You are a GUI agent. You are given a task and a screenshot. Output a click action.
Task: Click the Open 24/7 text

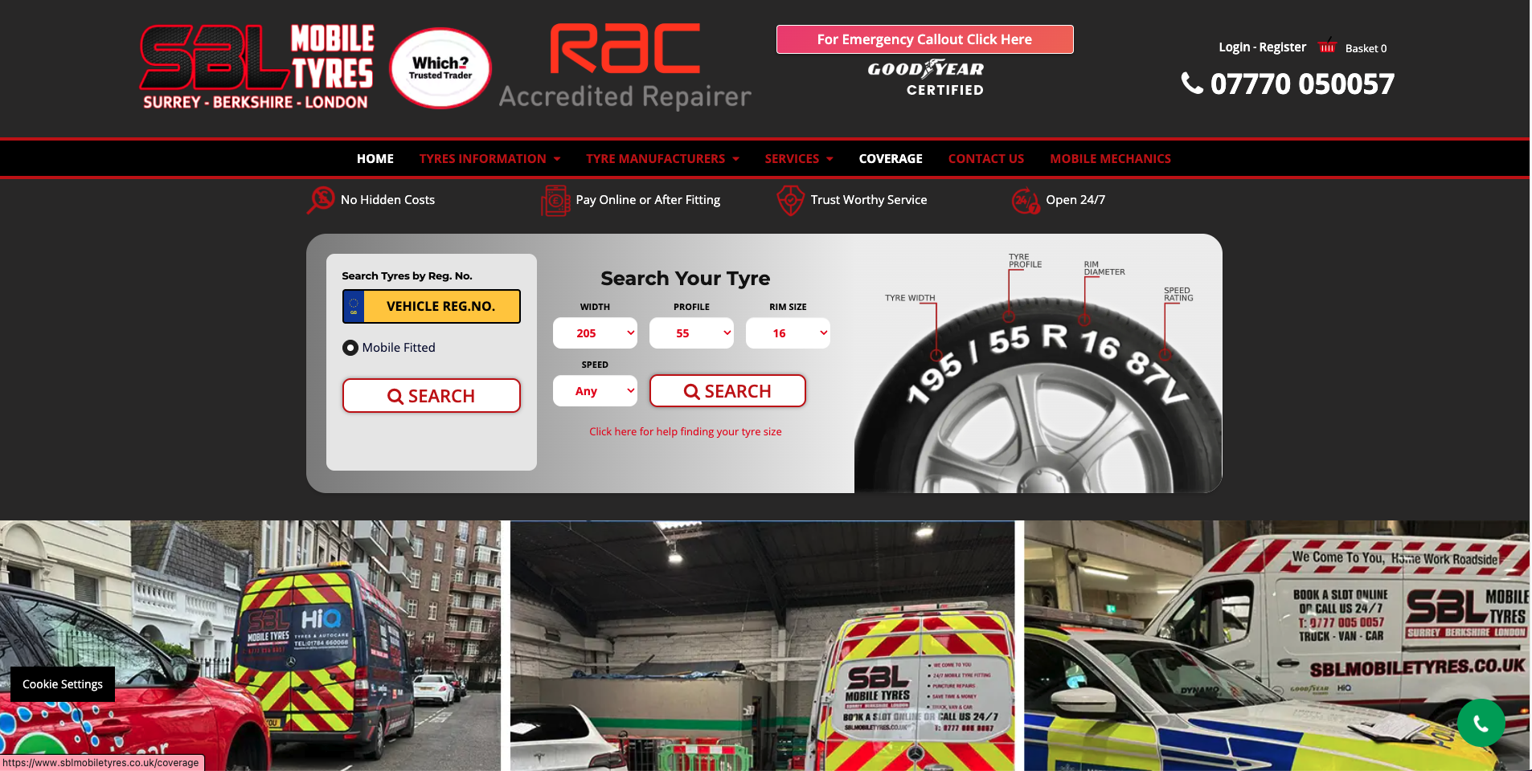(1075, 200)
